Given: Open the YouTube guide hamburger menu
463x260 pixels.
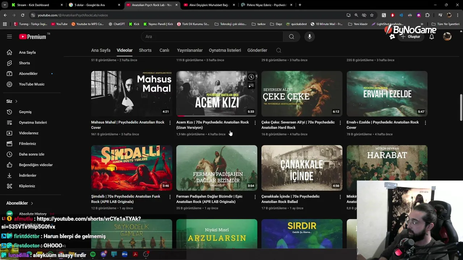Looking at the screenshot, I should (9, 36).
